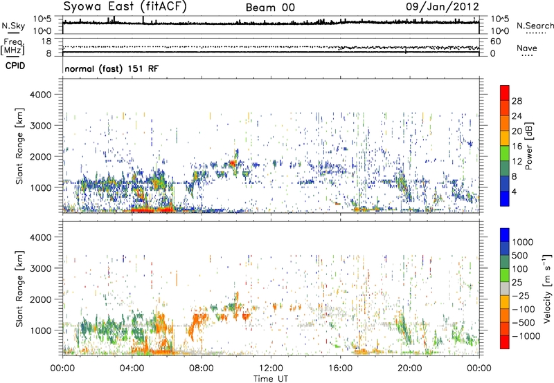Click the '-100' label on velocity colorbar
Screen dimensions: 554x383
[x=524, y=309]
